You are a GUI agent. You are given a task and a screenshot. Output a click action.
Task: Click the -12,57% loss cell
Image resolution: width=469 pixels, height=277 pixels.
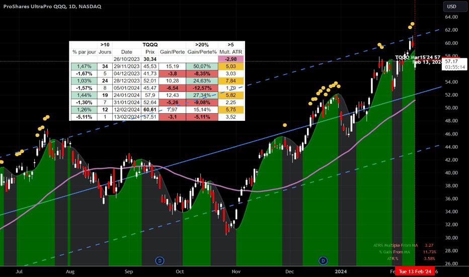tap(202, 88)
